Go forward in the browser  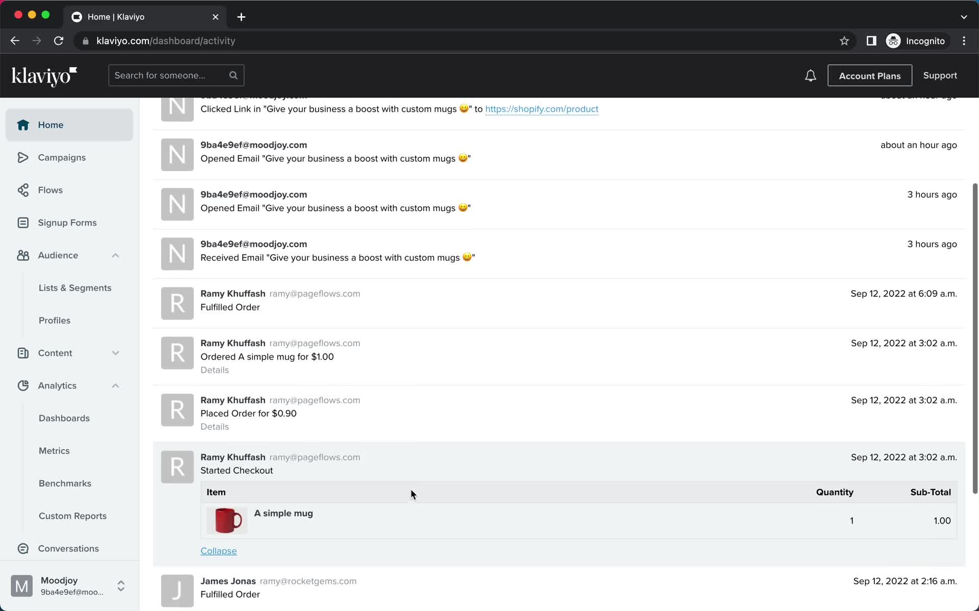[37, 41]
